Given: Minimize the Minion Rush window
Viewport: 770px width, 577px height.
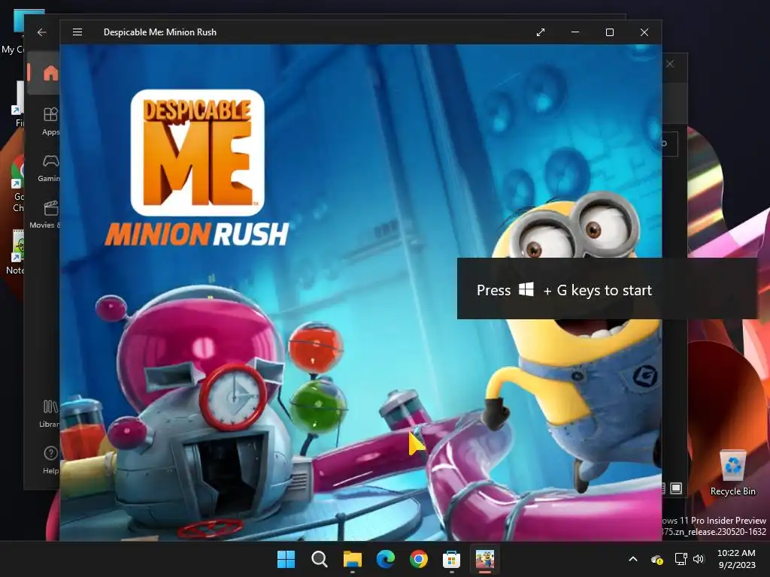Looking at the screenshot, I should tap(575, 32).
